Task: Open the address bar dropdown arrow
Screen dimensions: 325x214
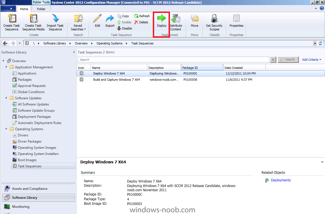Action: tap(315, 43)
